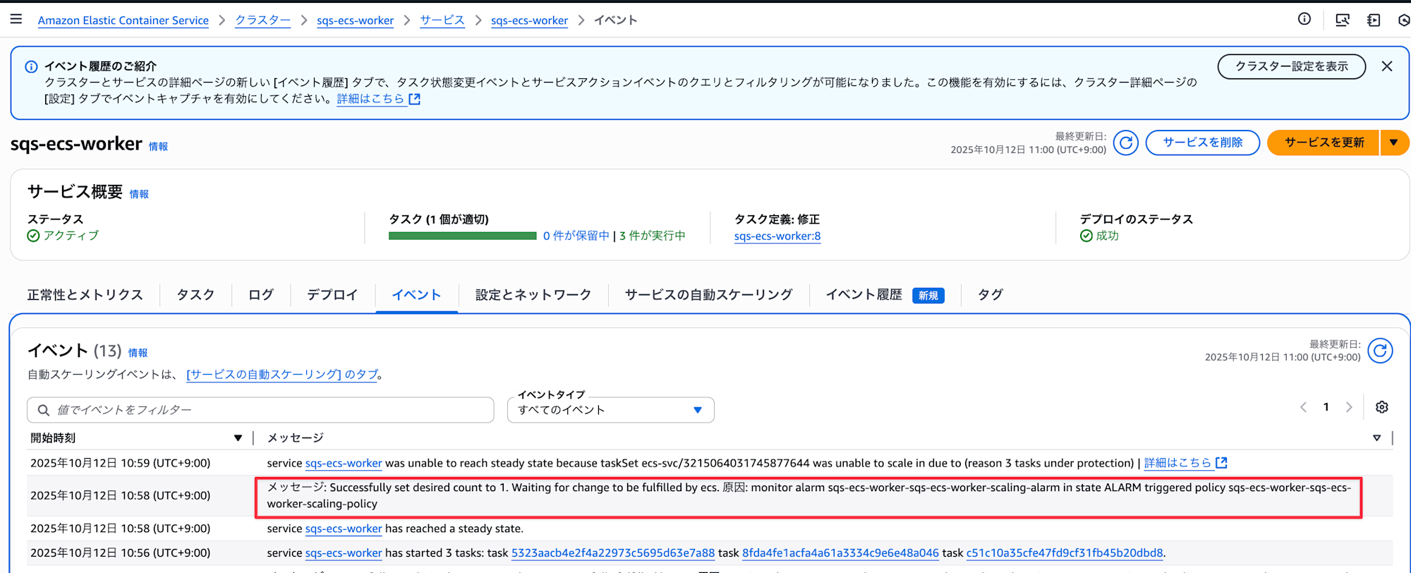The width and height of the screenshot is (1411, 573).
Task: Open task link 5323aacb4e2f4a22973c5695d63e7a88
Action: (x=613, y=553)
